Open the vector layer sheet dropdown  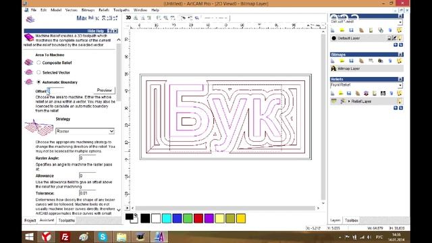pyautogui.click(x=400, y=22)
